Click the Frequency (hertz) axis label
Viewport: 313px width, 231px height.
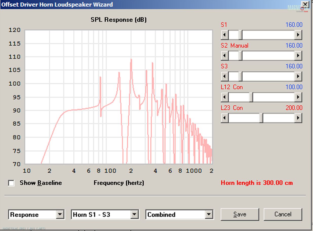[x=119, y=183]
